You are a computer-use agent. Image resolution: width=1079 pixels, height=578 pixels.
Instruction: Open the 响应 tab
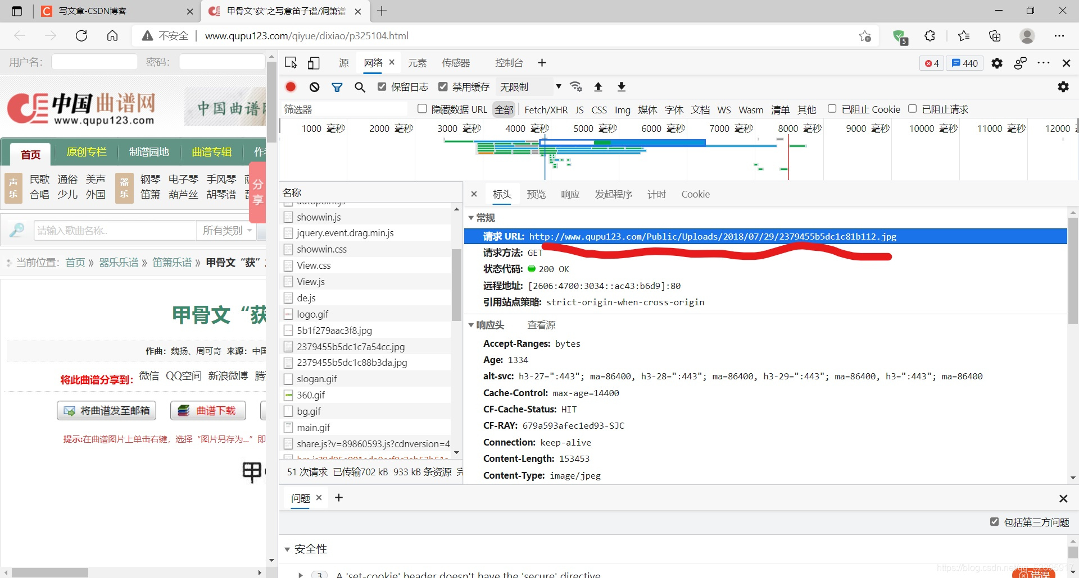point(570,194)
